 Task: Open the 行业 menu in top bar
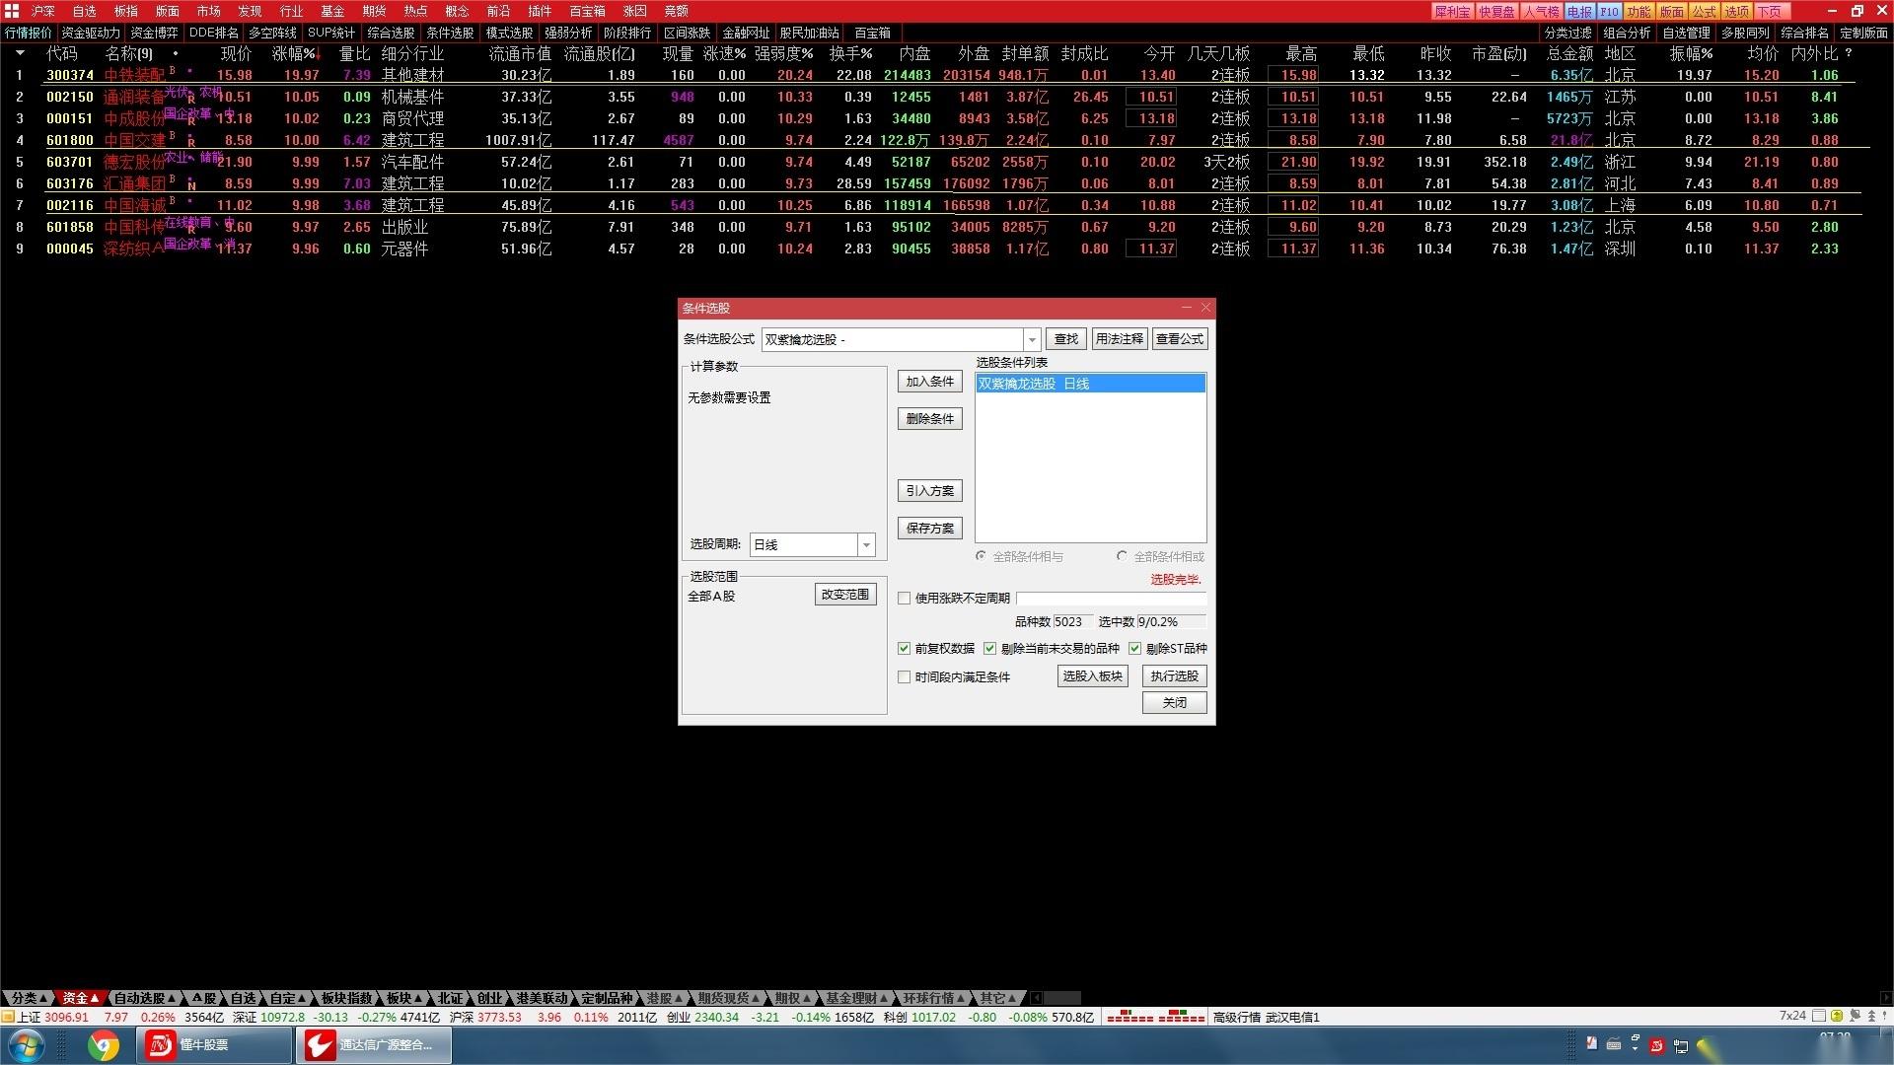click(291, 11)
